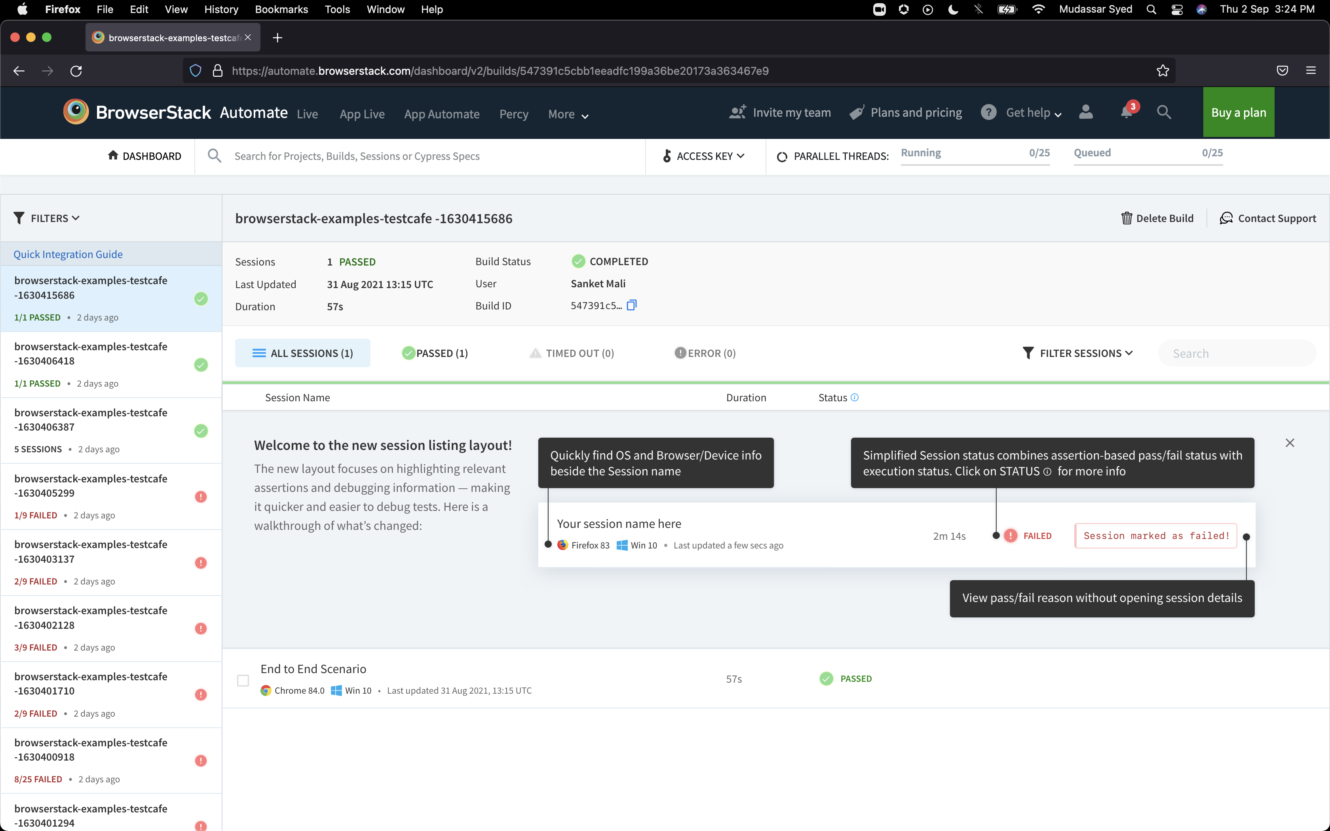Open the Quick Integration Guide link
This screenshot has height=831, width=1330.
(68, 254)
